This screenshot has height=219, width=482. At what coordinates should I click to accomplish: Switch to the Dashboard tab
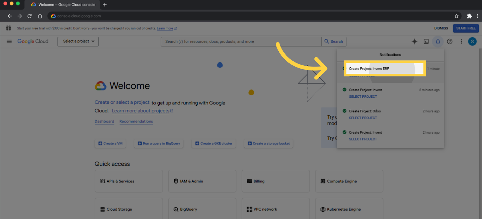pyautogui.click(x=104, y=122)
